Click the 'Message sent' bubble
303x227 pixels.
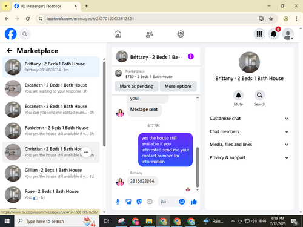[x=144, y=110]
